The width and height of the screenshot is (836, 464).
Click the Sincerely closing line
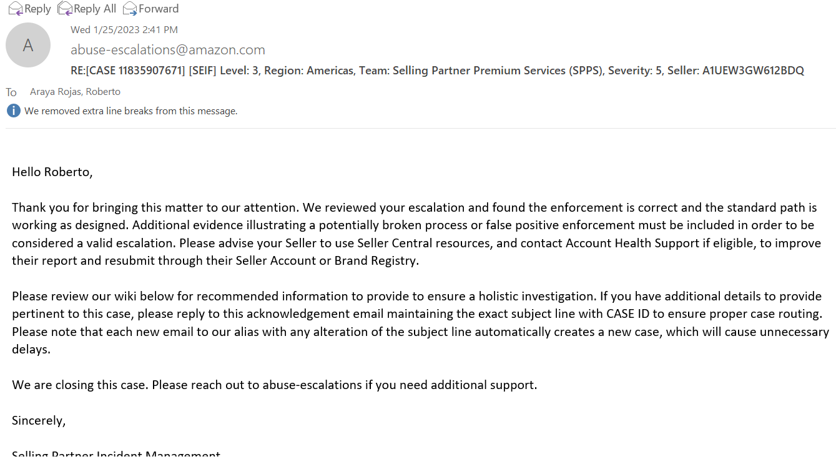[39, 420]
